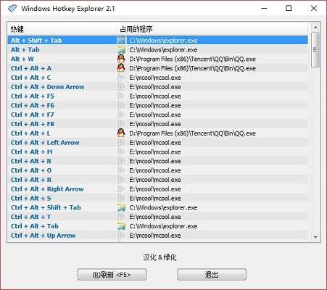Click the scrollbar down arrow
The width and height of the screenshot is (327, 290).
click(x=315, y=237)
